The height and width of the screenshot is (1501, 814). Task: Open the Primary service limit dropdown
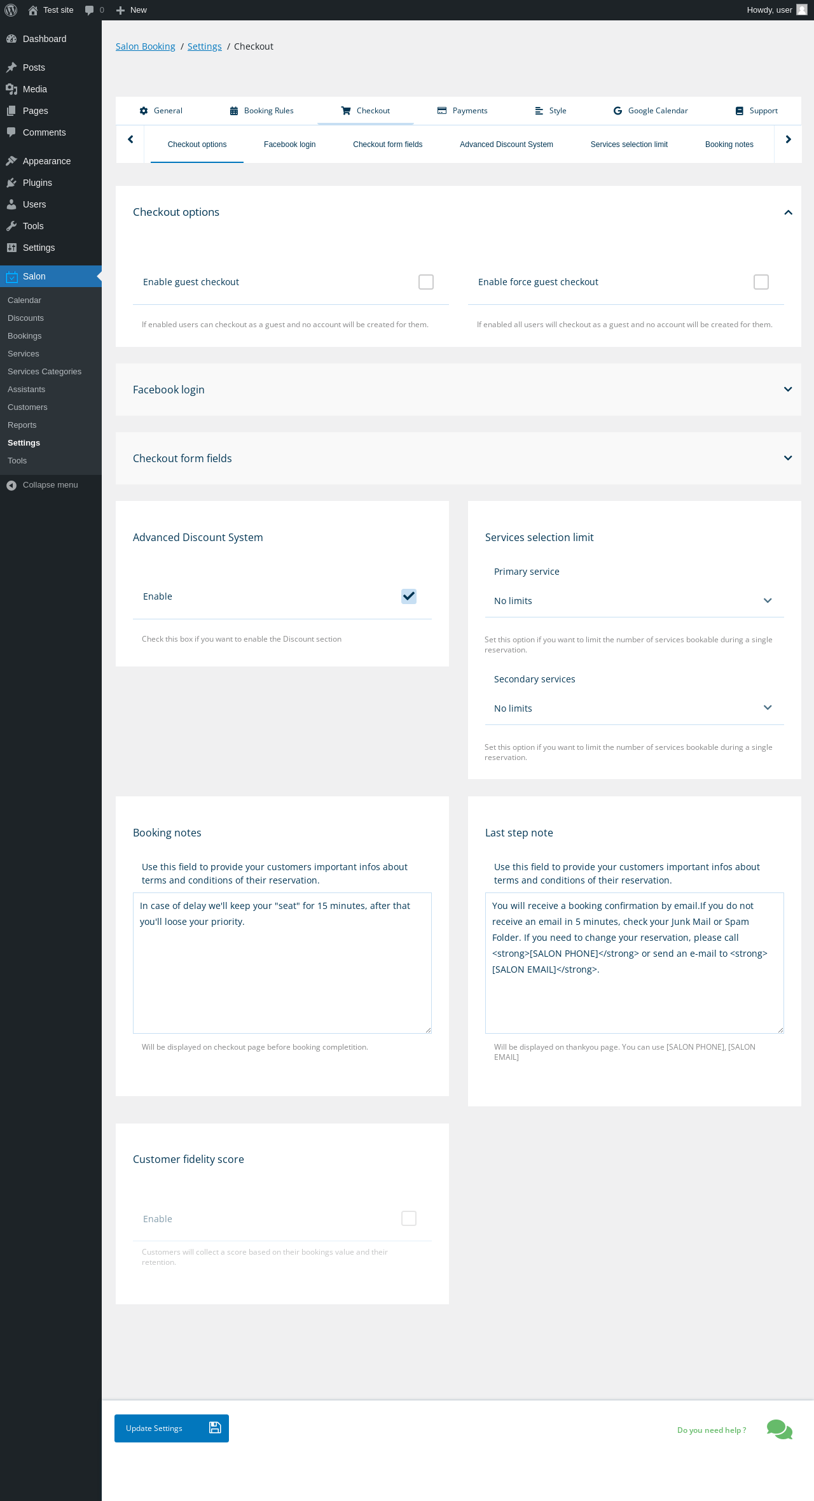click(634, 601)
